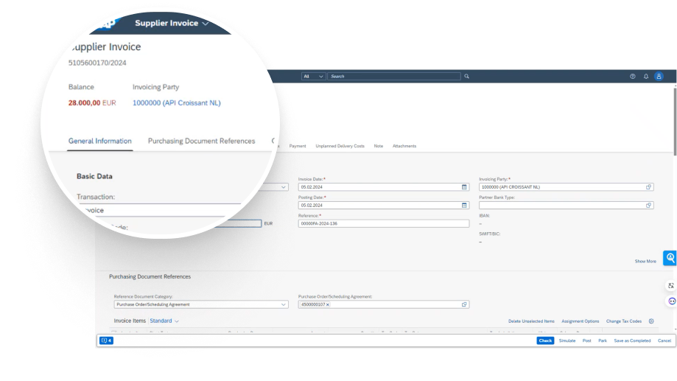Viewport: 677px width, 381px height.
Task: Click the Reference input field
Action: tap(383, 223)
